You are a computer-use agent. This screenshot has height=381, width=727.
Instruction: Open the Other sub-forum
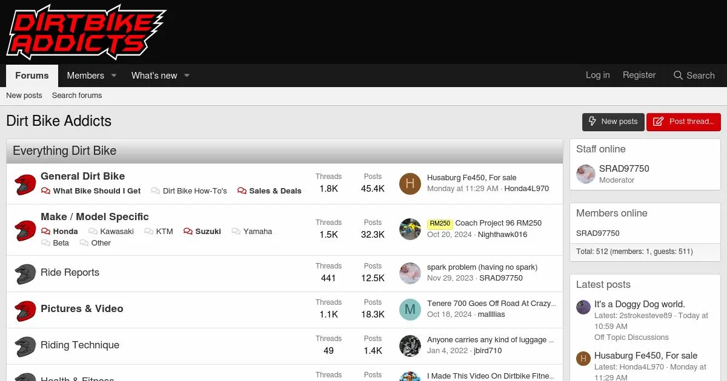click(x=101, y=243)
